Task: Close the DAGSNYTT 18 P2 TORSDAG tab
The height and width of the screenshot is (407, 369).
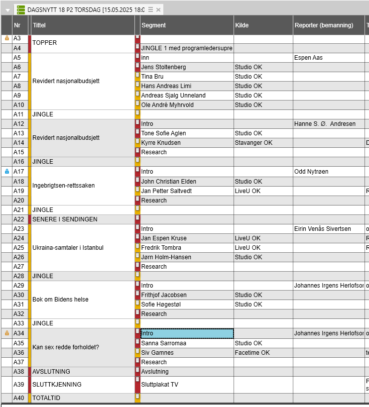Action: pyautogui.click(x=158, y=10)
